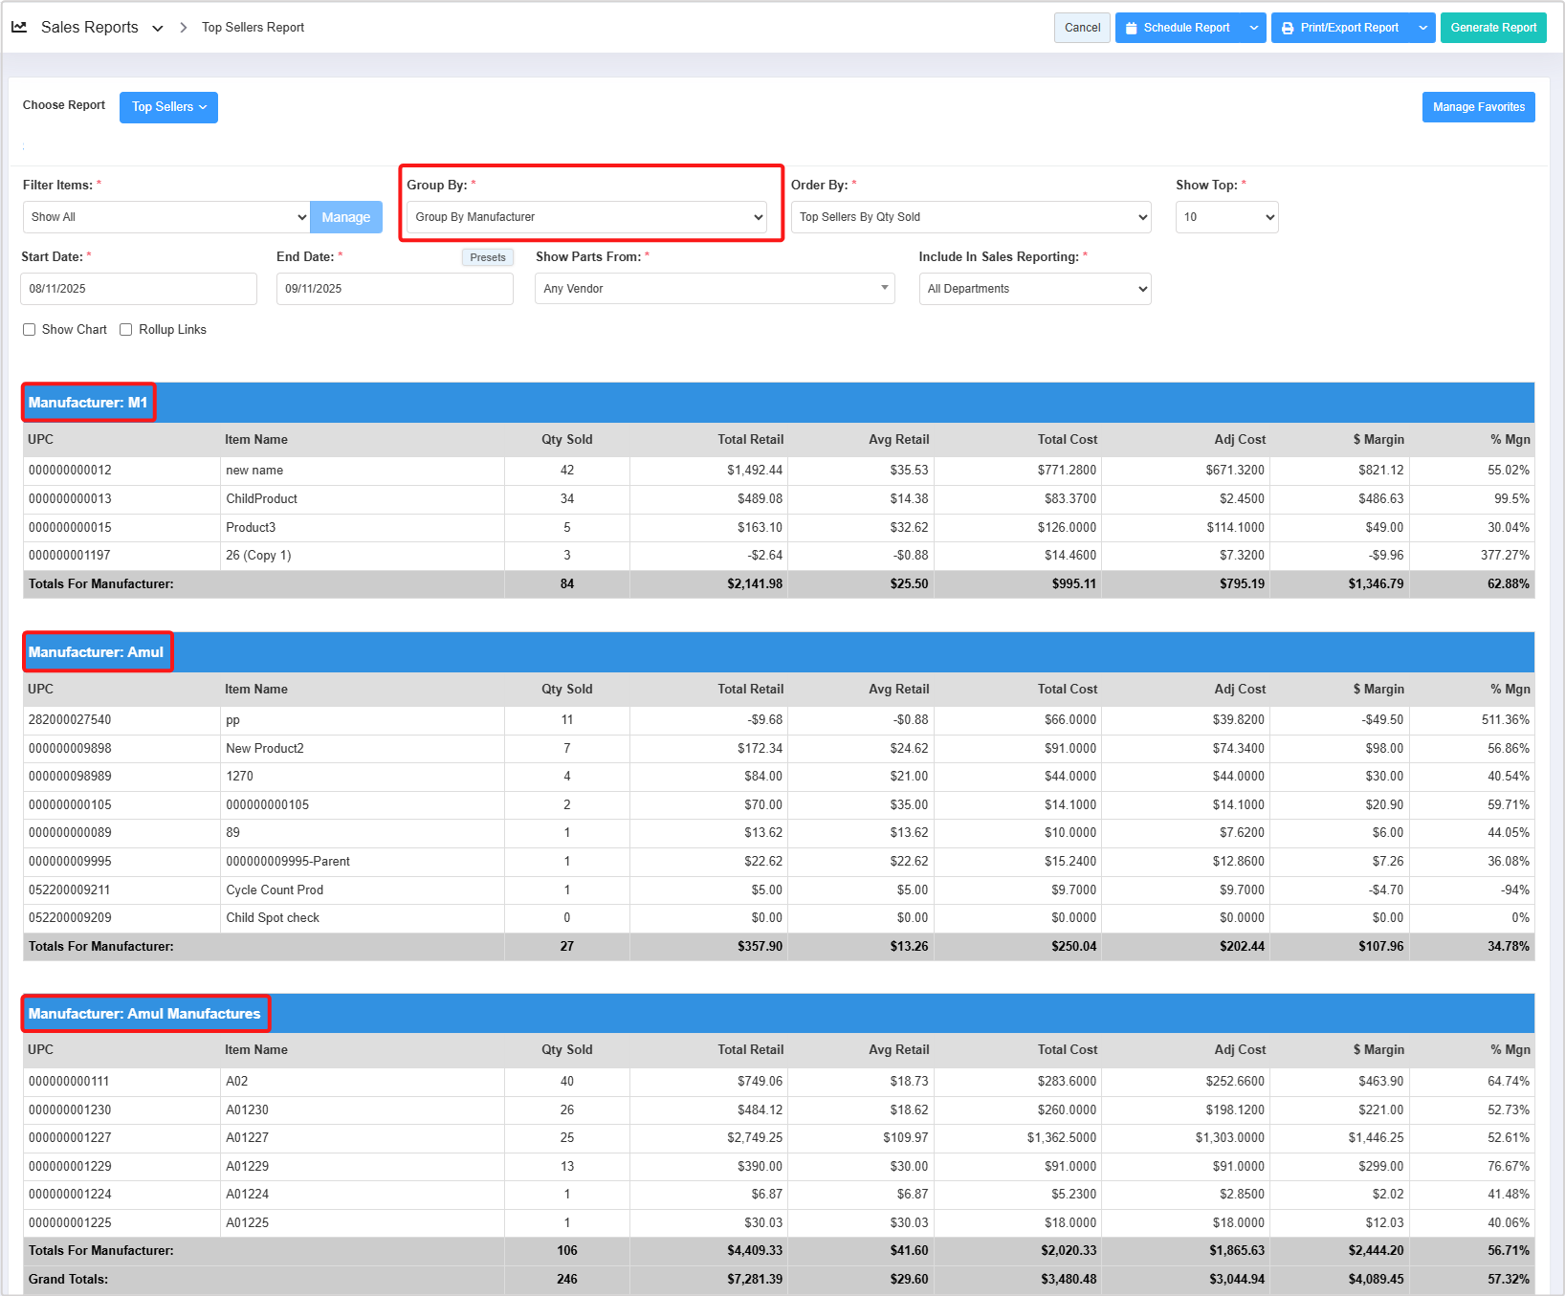Click the Top Sellers Report breadcrumb
The height and width of the screenshot is (1296, 1565).
[x=253, y=28]
